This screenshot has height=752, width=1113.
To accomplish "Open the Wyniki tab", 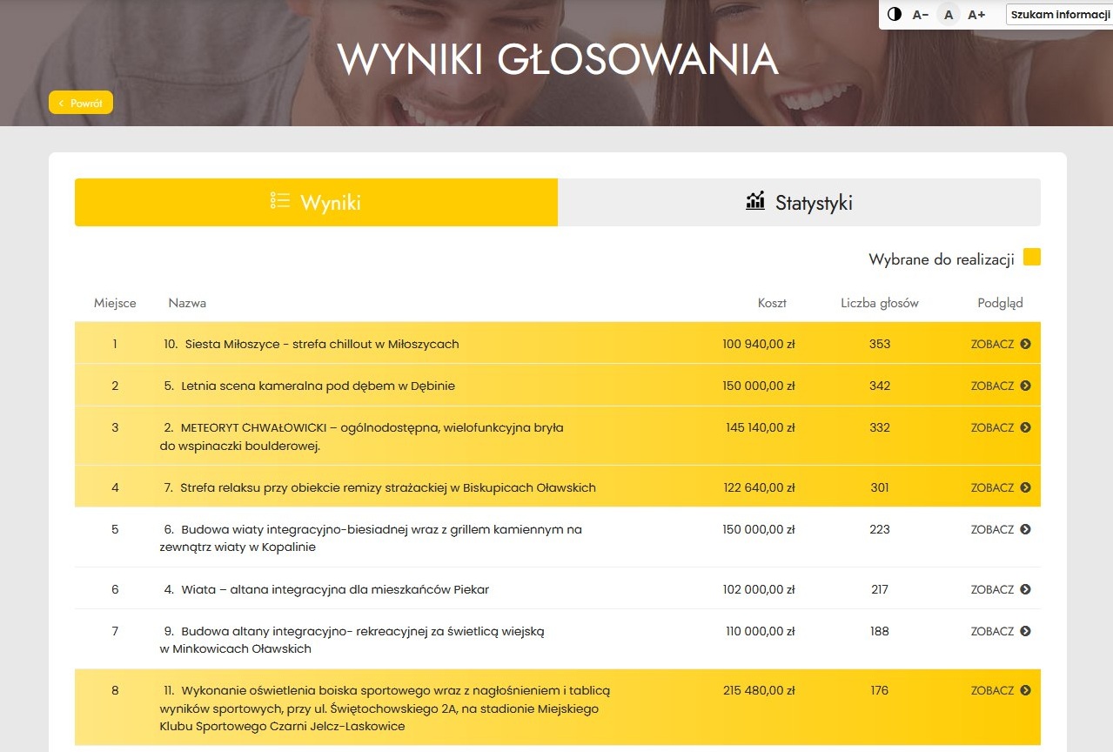I will [x=316, y=203].
